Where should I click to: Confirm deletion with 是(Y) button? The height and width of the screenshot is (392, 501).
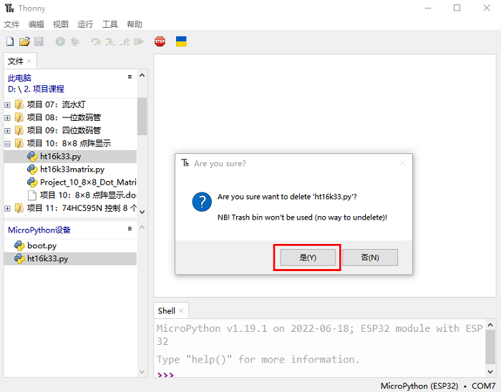click(307, 258)
